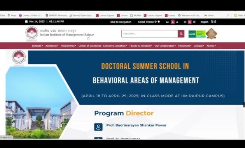The image size is (245, 148).
Task: Decrease font size with A-
Action: pyautogui.click(x=177, y=22)
